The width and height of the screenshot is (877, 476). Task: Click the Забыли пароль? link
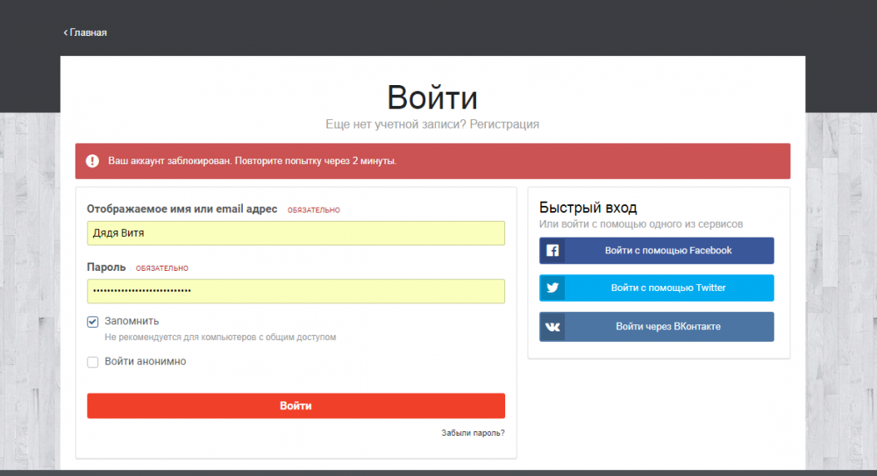pos(473,433)
